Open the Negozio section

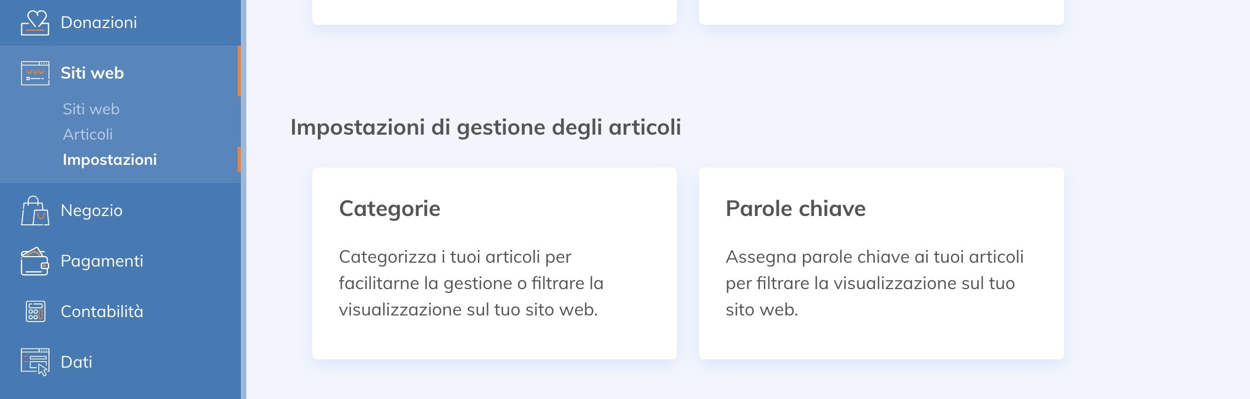coord(92,210)
